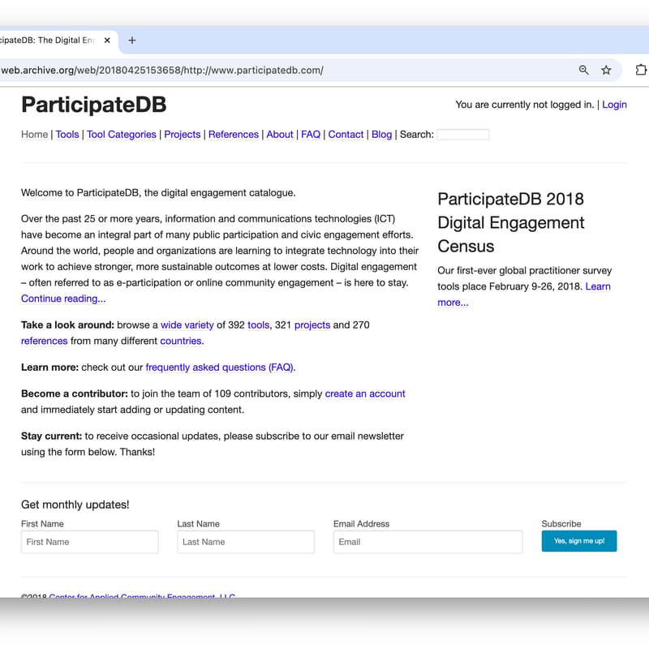This screenshot has height=649, width=649.
Task: Bookmark the page with the star icon
Action: pos(606,71)
